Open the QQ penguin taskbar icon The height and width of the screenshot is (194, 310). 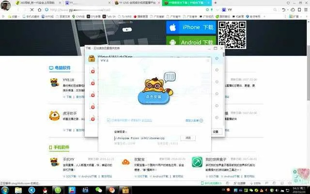click(x=45, y=190)
